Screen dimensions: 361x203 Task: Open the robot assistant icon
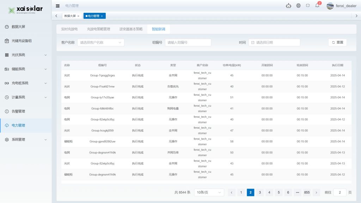point(289,6)
